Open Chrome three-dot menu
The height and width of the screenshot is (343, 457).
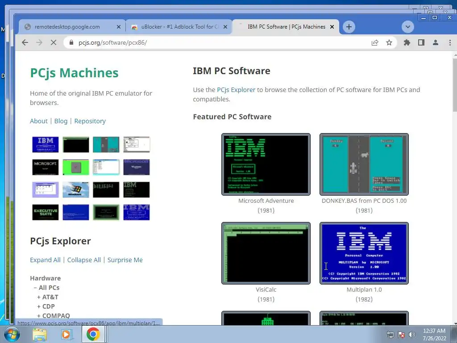tap(450, 42)
